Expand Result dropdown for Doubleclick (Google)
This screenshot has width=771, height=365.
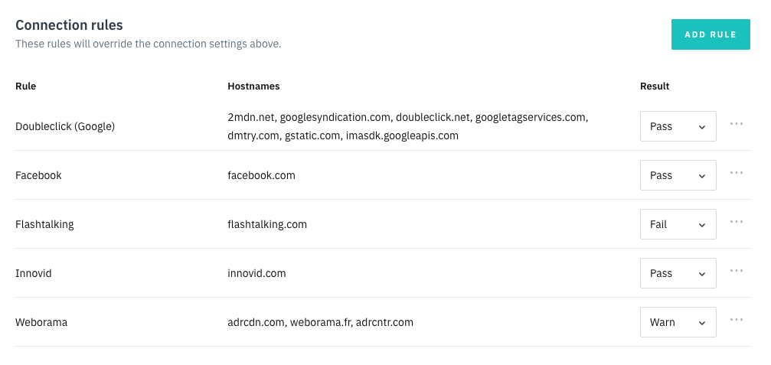[678, 126]
